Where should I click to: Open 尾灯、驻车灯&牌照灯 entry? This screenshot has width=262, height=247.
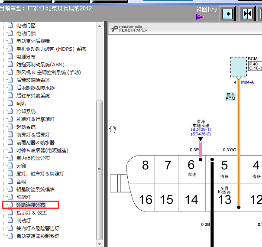40,174
